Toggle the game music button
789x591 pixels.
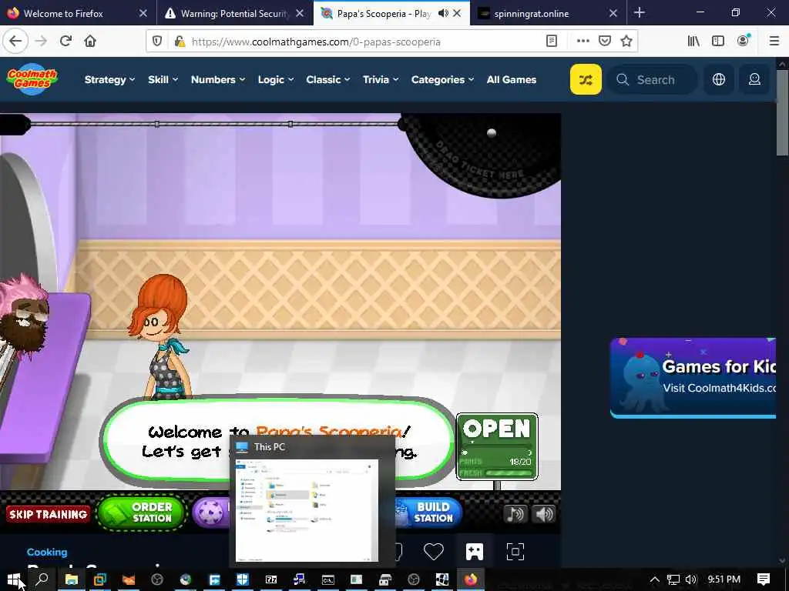coord(515,513)
